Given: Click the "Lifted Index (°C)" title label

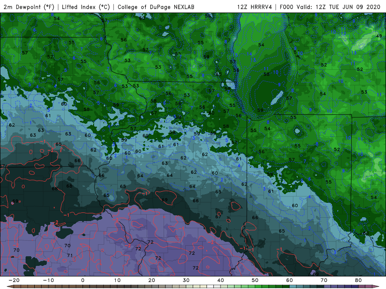Looking at the screenshot, I should 86,7.
